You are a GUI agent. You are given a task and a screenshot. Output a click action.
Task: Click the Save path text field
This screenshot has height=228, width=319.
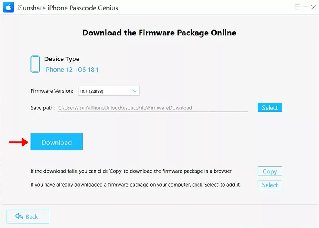coord(153,108)
